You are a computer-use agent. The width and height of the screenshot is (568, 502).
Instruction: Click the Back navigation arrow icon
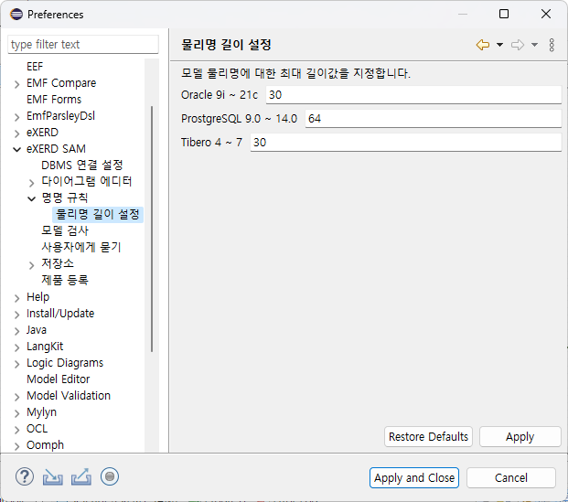(483, 45)
